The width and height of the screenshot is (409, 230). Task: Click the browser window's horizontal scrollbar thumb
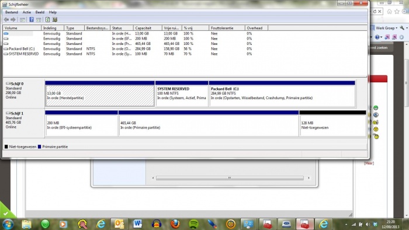tap(230, 178)
